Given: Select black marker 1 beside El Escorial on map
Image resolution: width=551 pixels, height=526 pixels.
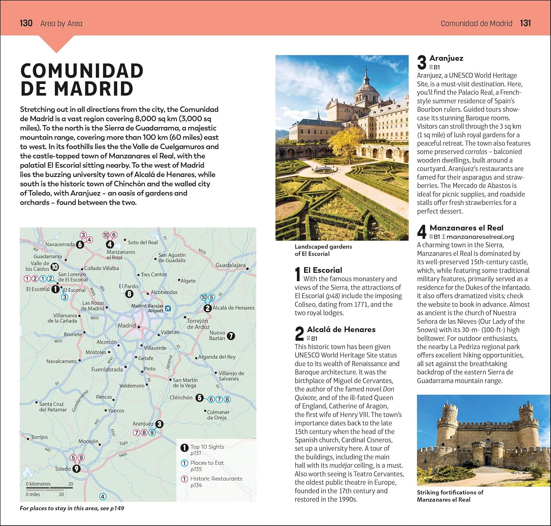Looking at the screenshot, I should [55, 289].
